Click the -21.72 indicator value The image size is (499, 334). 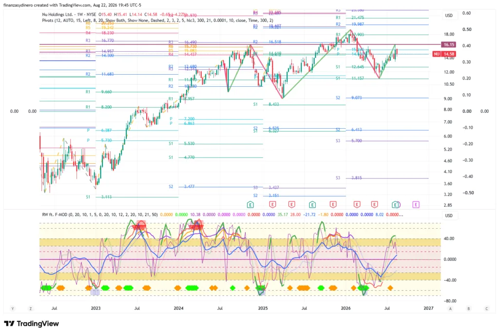309,215
